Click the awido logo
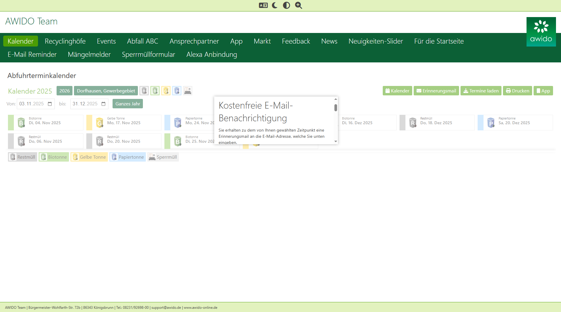Viewport: 561px width, 312px height. (x=541, y=32)
